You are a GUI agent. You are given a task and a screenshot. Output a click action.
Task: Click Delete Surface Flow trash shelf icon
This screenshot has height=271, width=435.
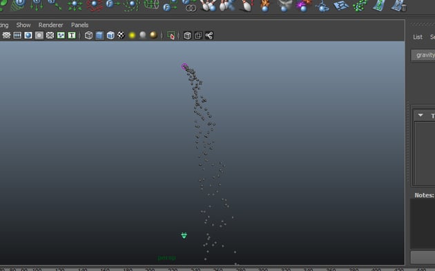tap(398, 6)
